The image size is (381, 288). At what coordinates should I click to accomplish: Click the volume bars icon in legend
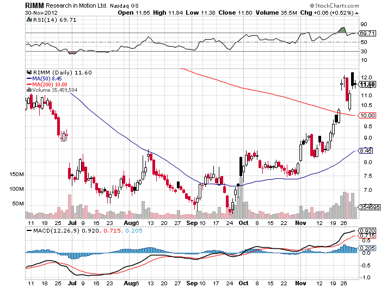point(29,90)
